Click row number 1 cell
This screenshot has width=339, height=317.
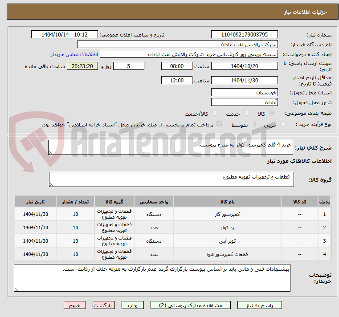pos(324,214)
